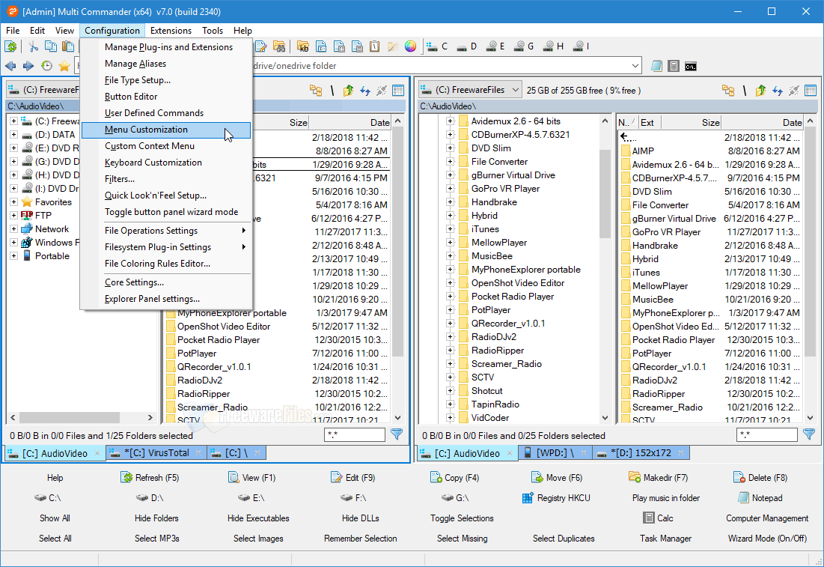Expand the Favorites node in the tree
824x567 pixels.
pos(13,202)
